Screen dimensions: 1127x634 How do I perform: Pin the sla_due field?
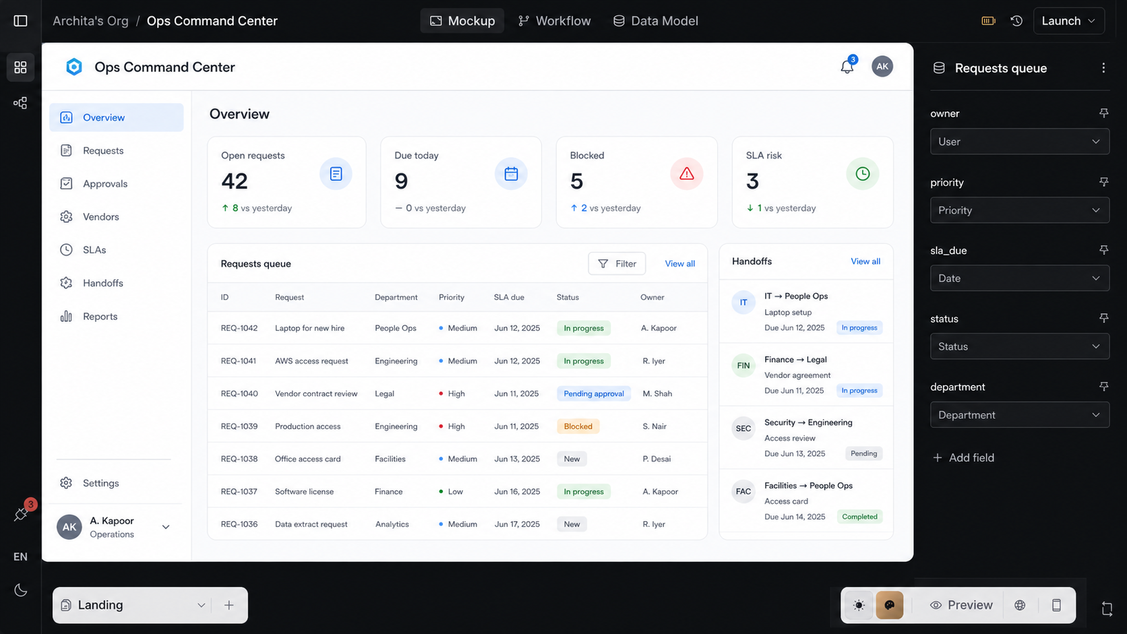pos(1103,250)
